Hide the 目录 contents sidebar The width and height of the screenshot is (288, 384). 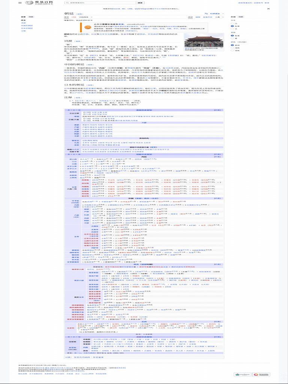(31, 17)
